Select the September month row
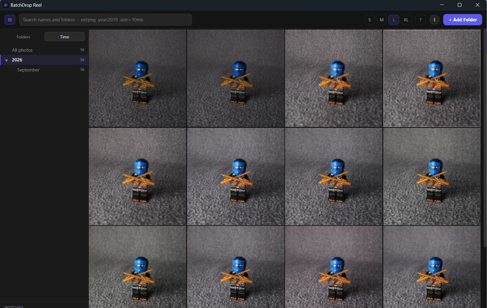The image size is (487, 308). (44, 70)
